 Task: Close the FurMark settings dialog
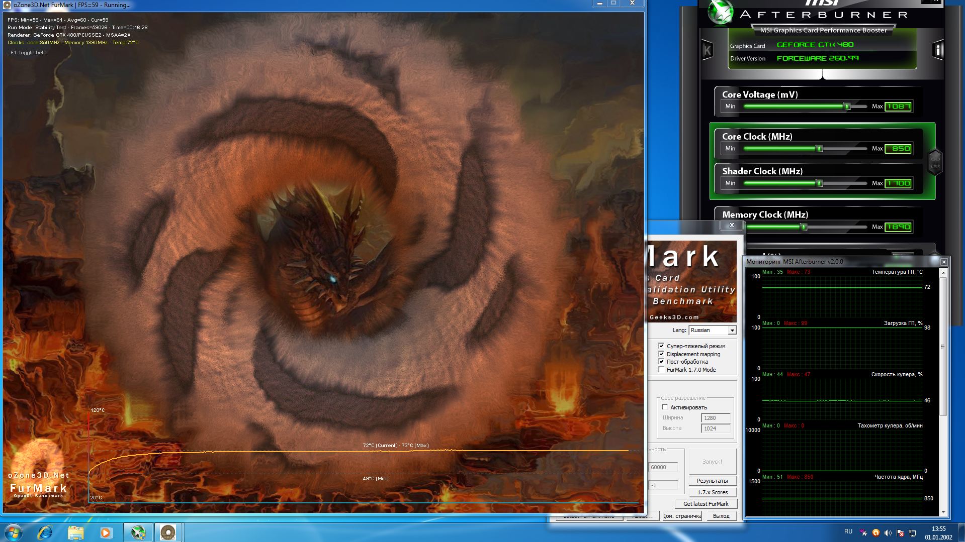pos(732,226)
